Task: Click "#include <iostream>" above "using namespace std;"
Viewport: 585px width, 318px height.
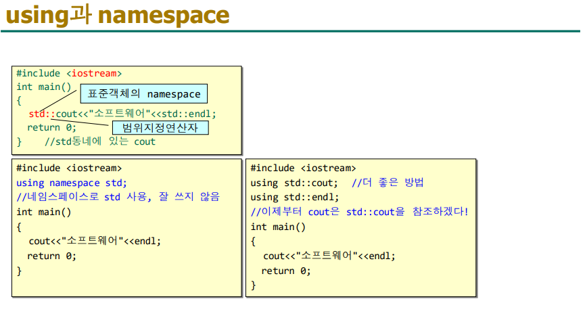Action: coord(69,168)
